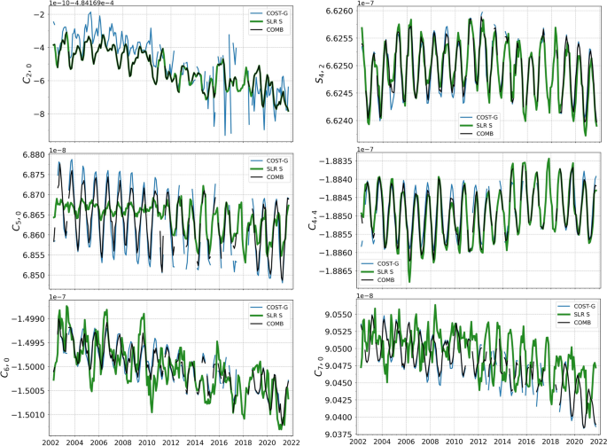
Task: Click COMB legend entry in S4,2 plot
Action: pos(477,133)
